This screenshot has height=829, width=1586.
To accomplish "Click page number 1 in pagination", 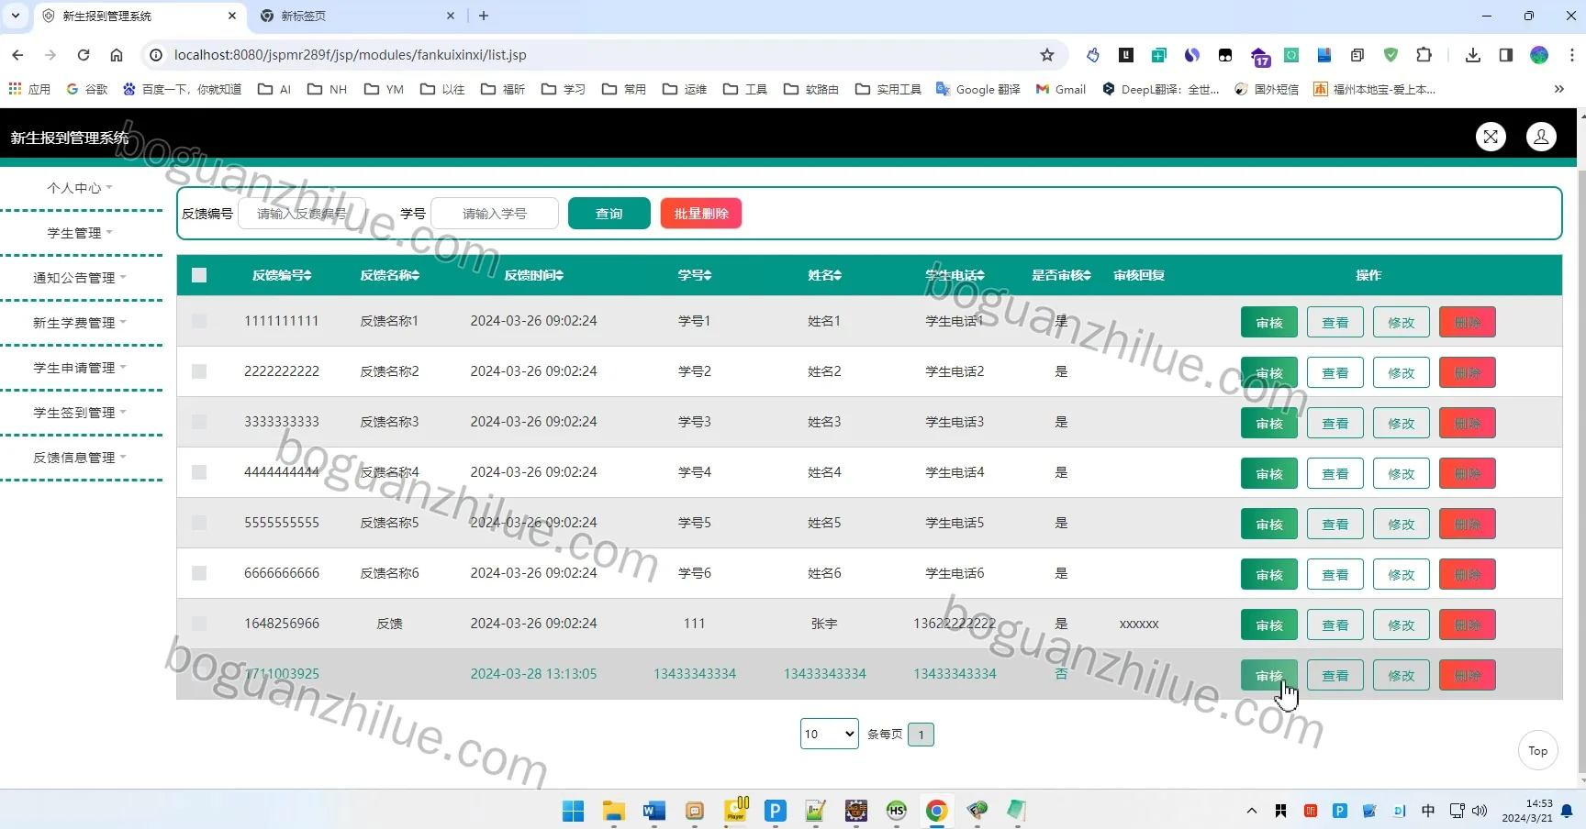I will pos(921,735).
